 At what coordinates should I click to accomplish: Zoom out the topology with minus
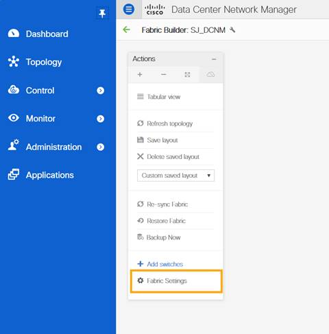click(x=163, y=74)
